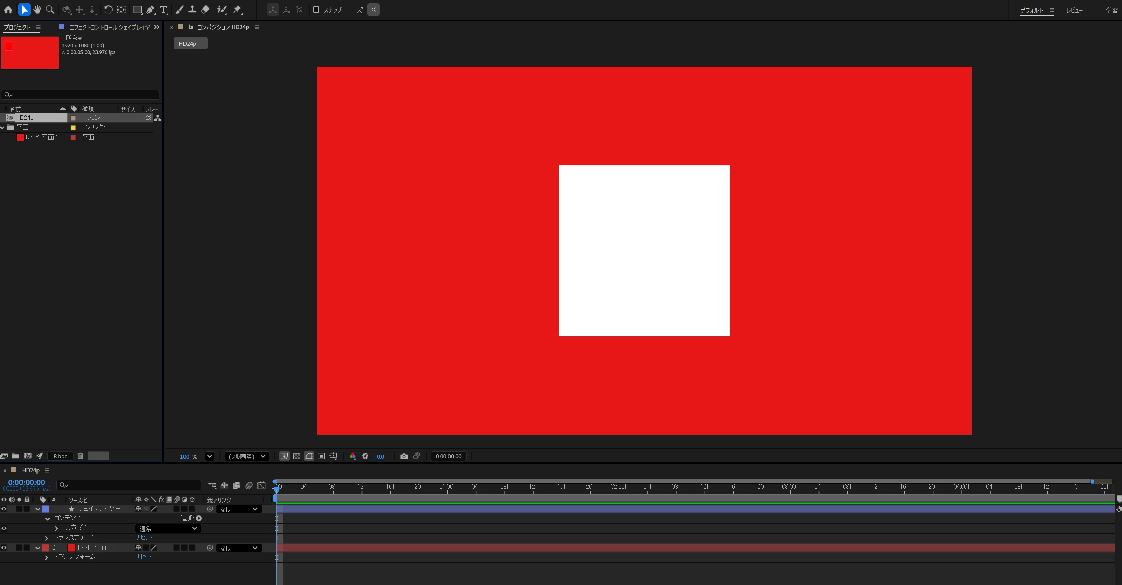Enable Motion Blur for all layers in the timeline
Image resolution: width=1122 pixels, height=585 pixels.
pos(249,485)
